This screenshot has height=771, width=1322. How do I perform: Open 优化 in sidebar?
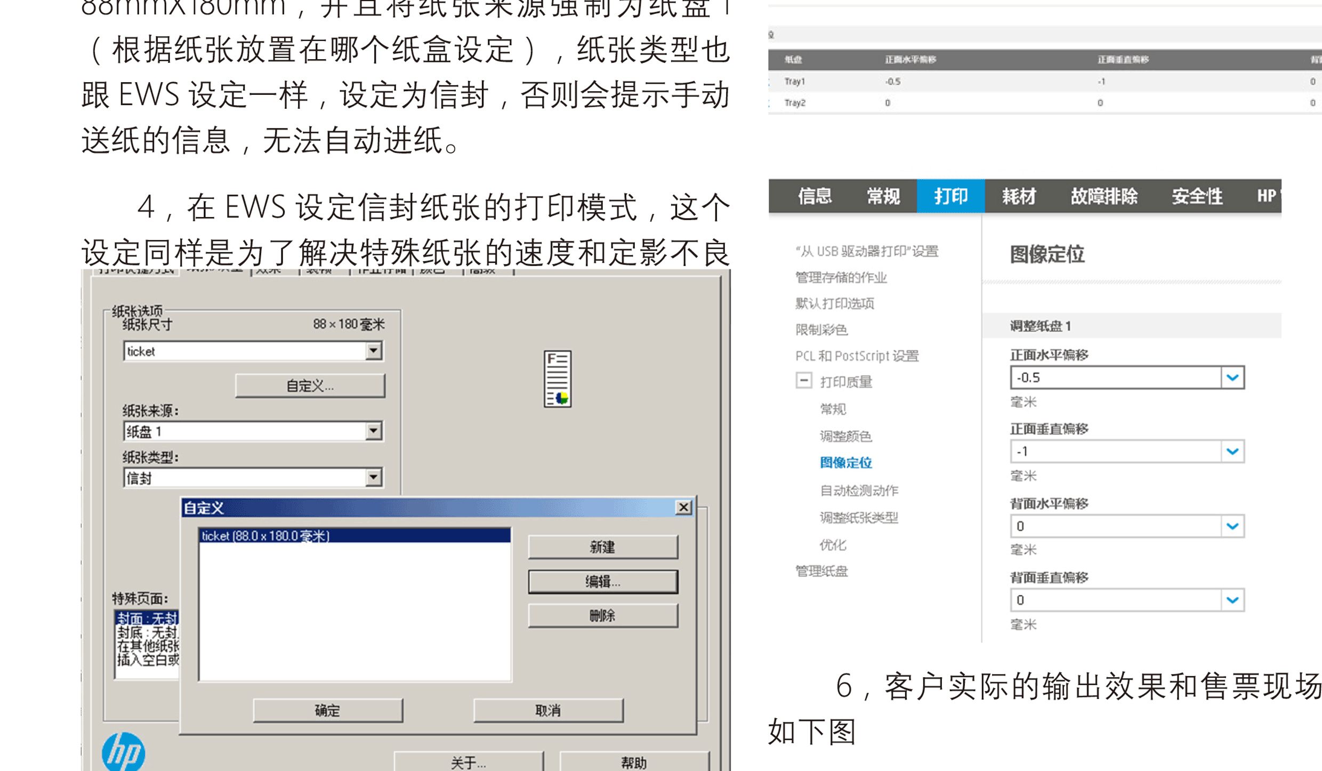click(833, 545)
